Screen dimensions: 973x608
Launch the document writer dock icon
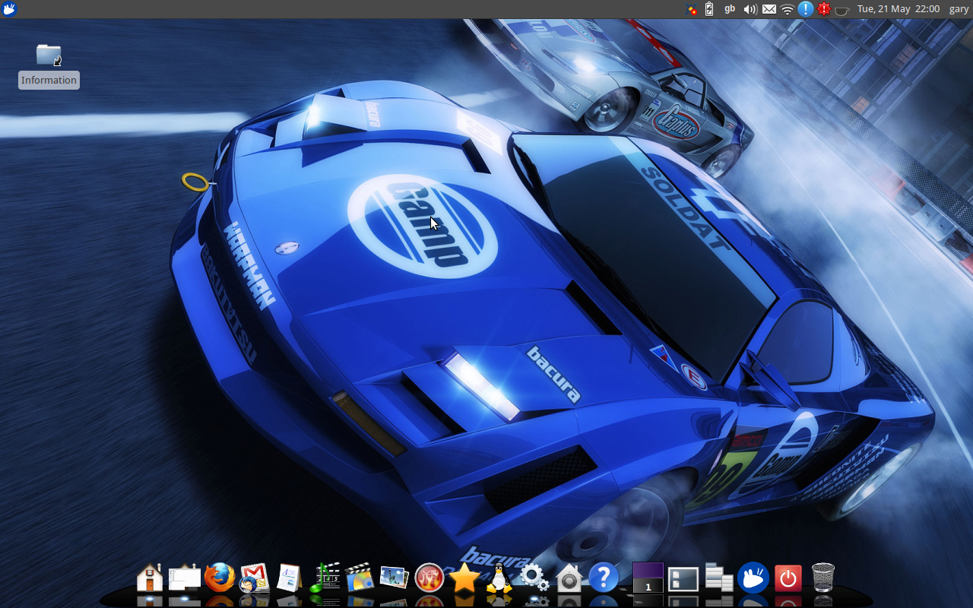point(290,578)
